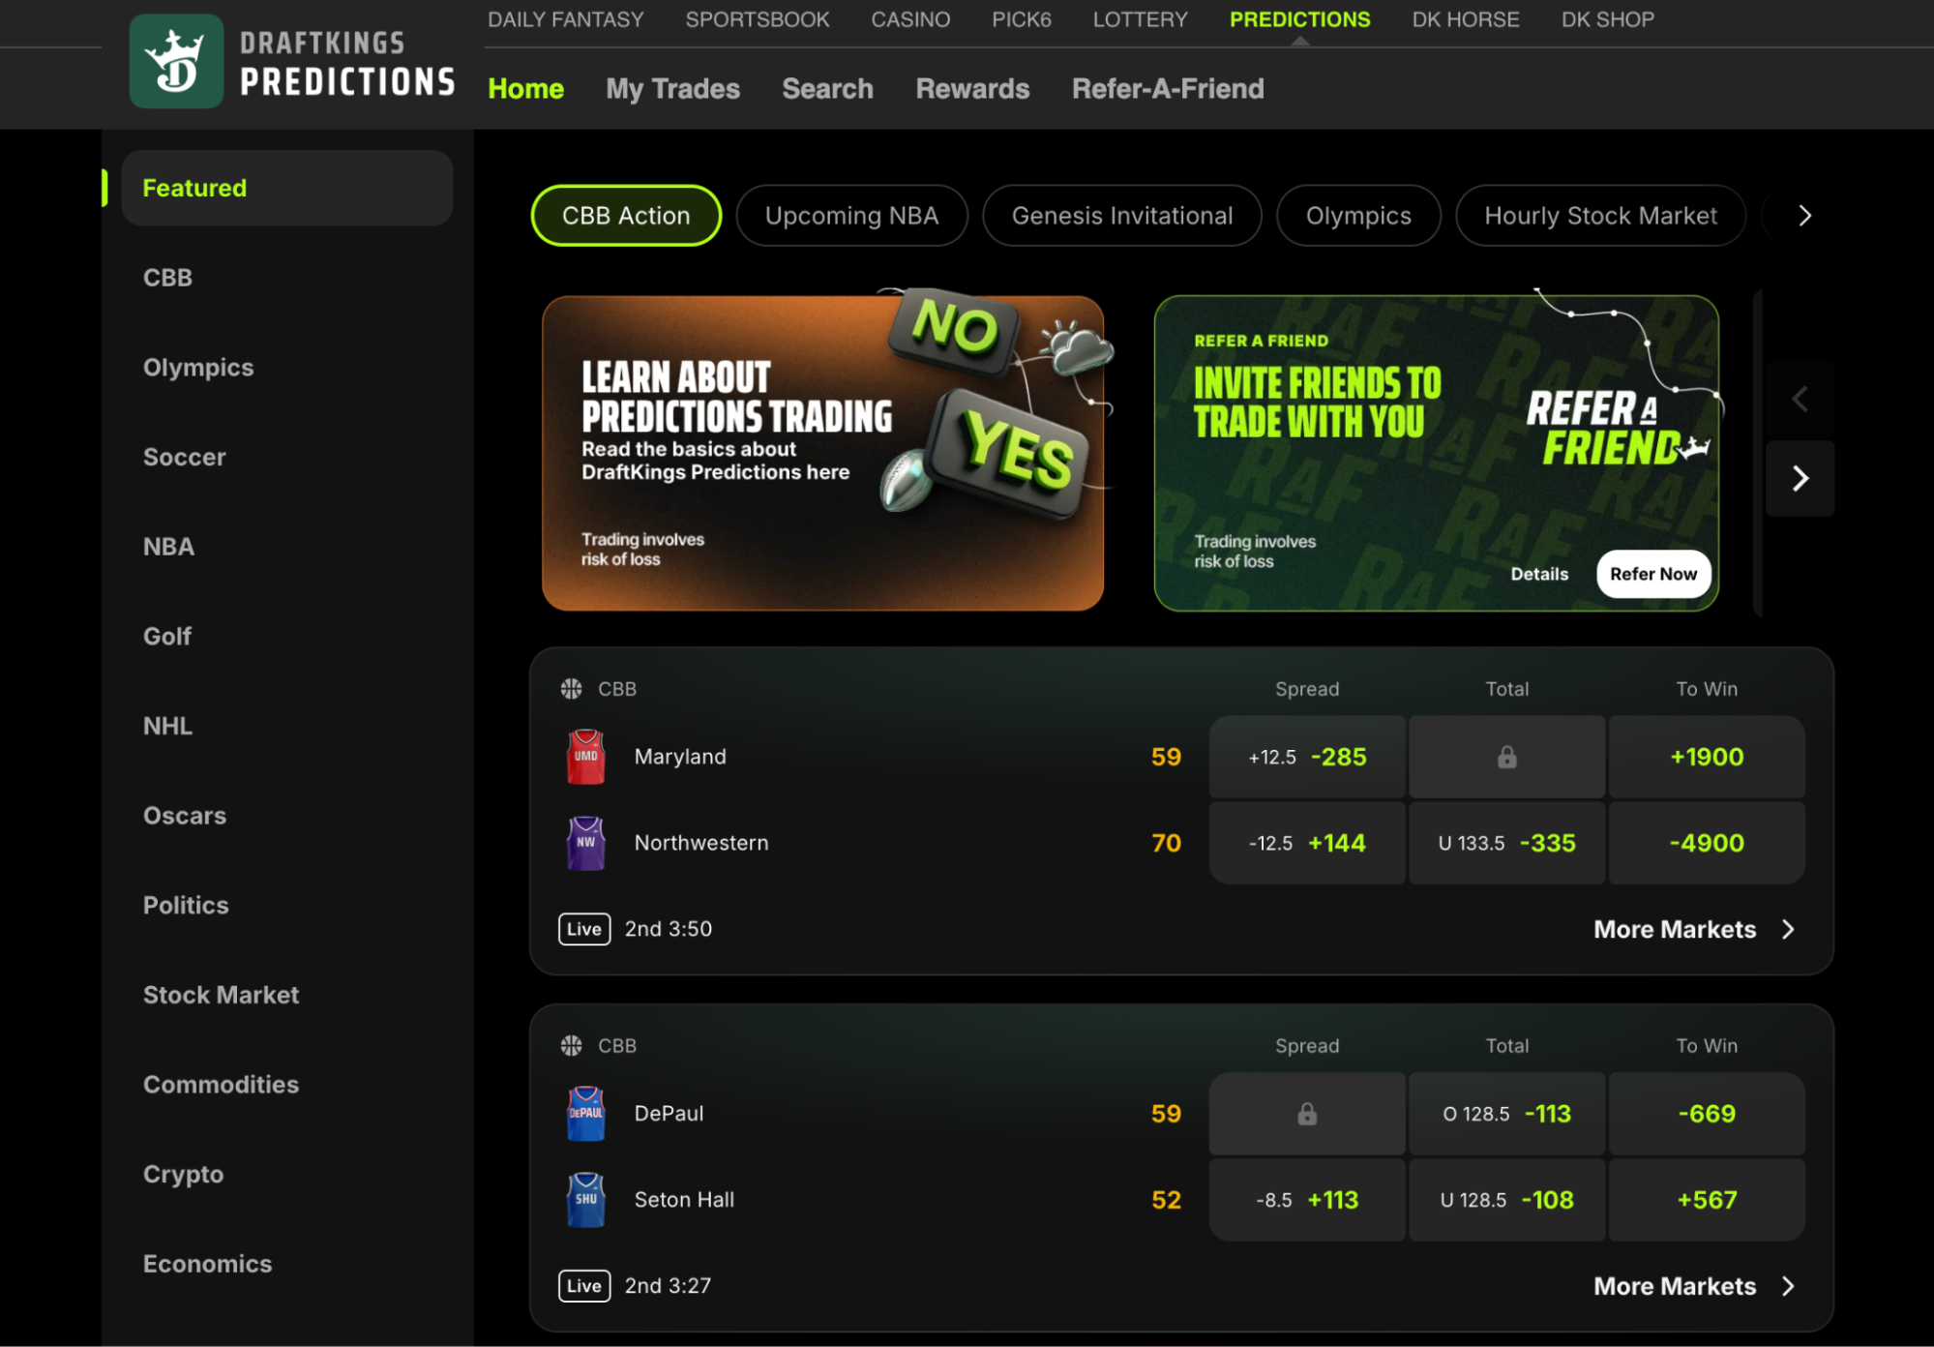
Task: Click the DraftKings crown logo icon
Action: point(176,62)
